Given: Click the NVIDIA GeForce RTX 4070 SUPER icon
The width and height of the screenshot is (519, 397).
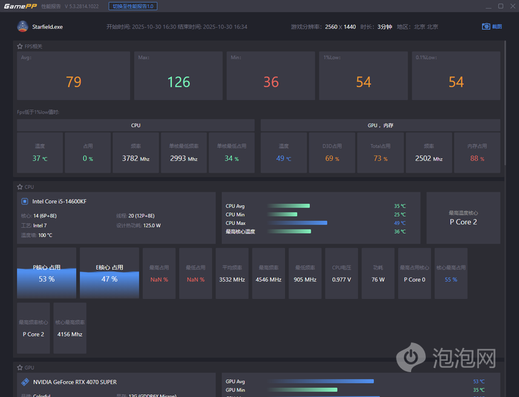Looking at the screenshot, I should coord(25,382).
